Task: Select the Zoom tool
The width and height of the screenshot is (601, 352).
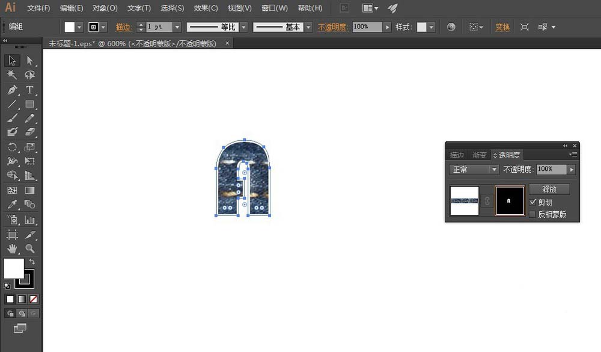Action: 29,249
